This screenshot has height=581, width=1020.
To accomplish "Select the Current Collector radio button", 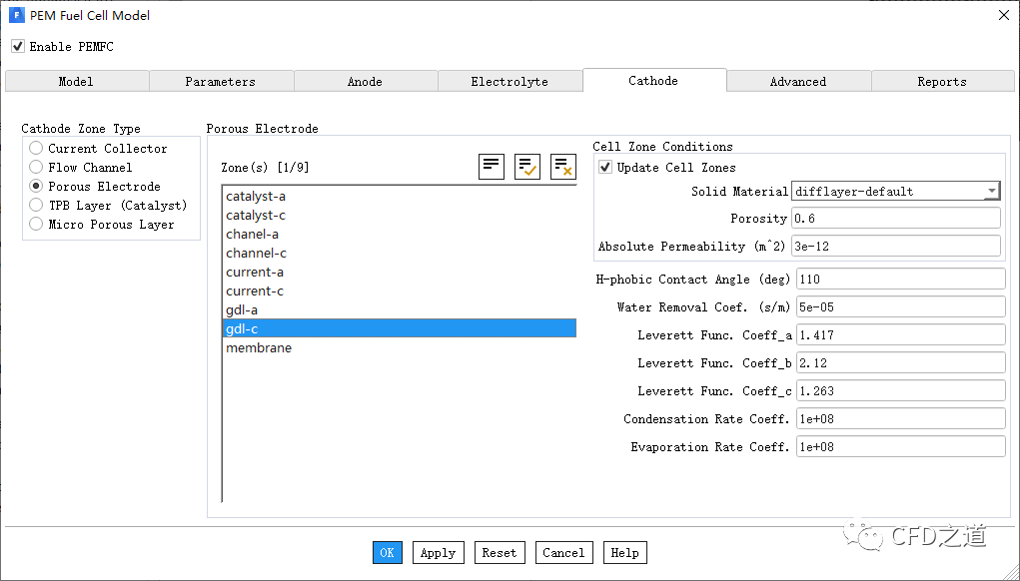I will [x=36, y=149].
